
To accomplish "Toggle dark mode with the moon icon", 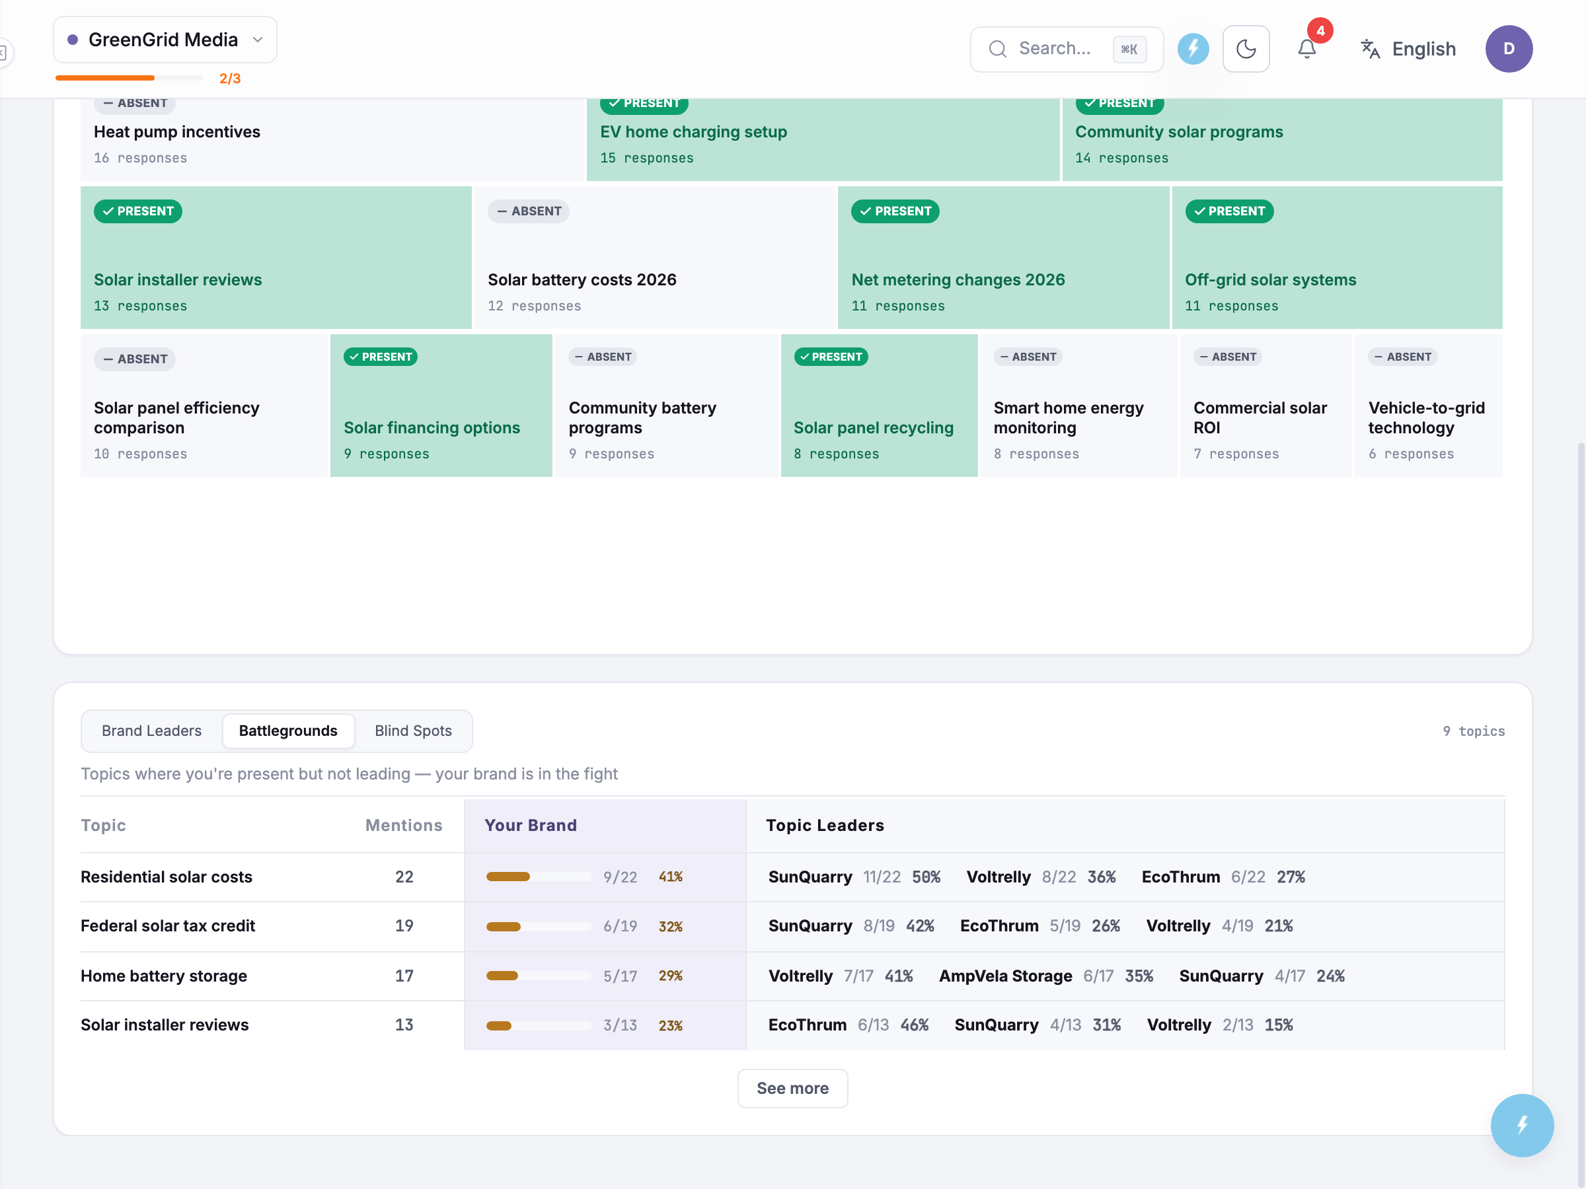I will pyautogui.click(x=1246, y=49).
